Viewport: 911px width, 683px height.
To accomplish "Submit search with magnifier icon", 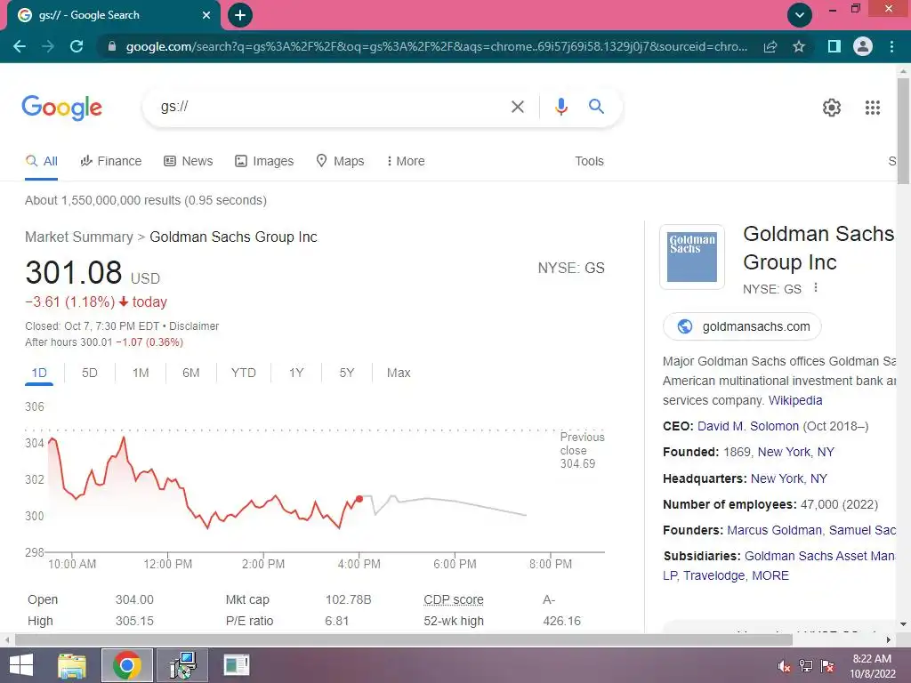I will click(596, 107).
